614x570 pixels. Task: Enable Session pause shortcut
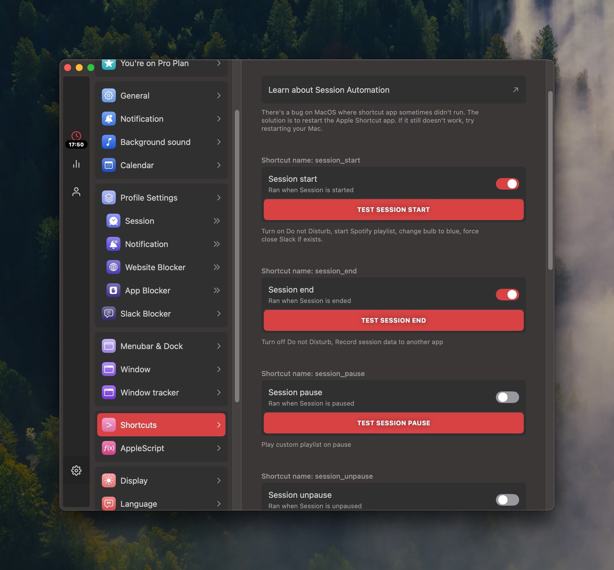[507, 397]
